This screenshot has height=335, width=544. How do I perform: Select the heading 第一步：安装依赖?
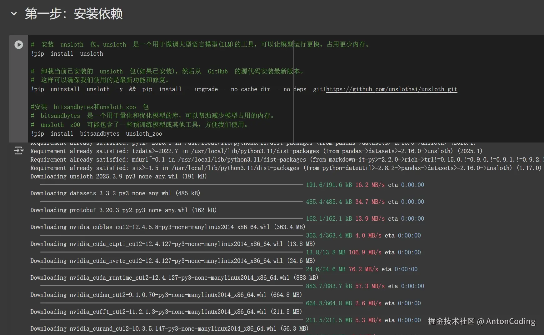[74, 14]
